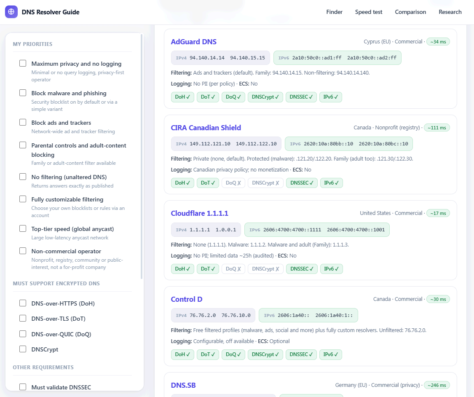This screenshot has width=474, height=397.
Task: Click 'OTHER REQUIREMENTS' section heading
Action: [x=43, y=367]
